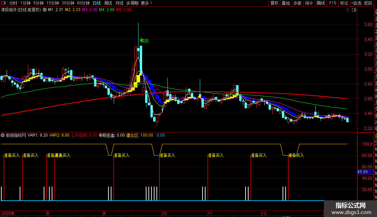Click the diamond icon at chart top-right
The width and height of the screenshot is (377, 217).
tap(348, 10)
